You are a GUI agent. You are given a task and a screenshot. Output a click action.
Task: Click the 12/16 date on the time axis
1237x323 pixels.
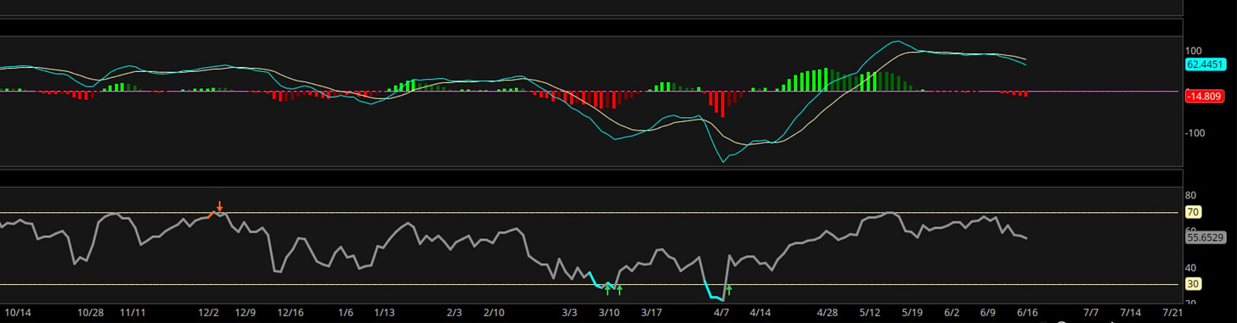pos(291,313)
